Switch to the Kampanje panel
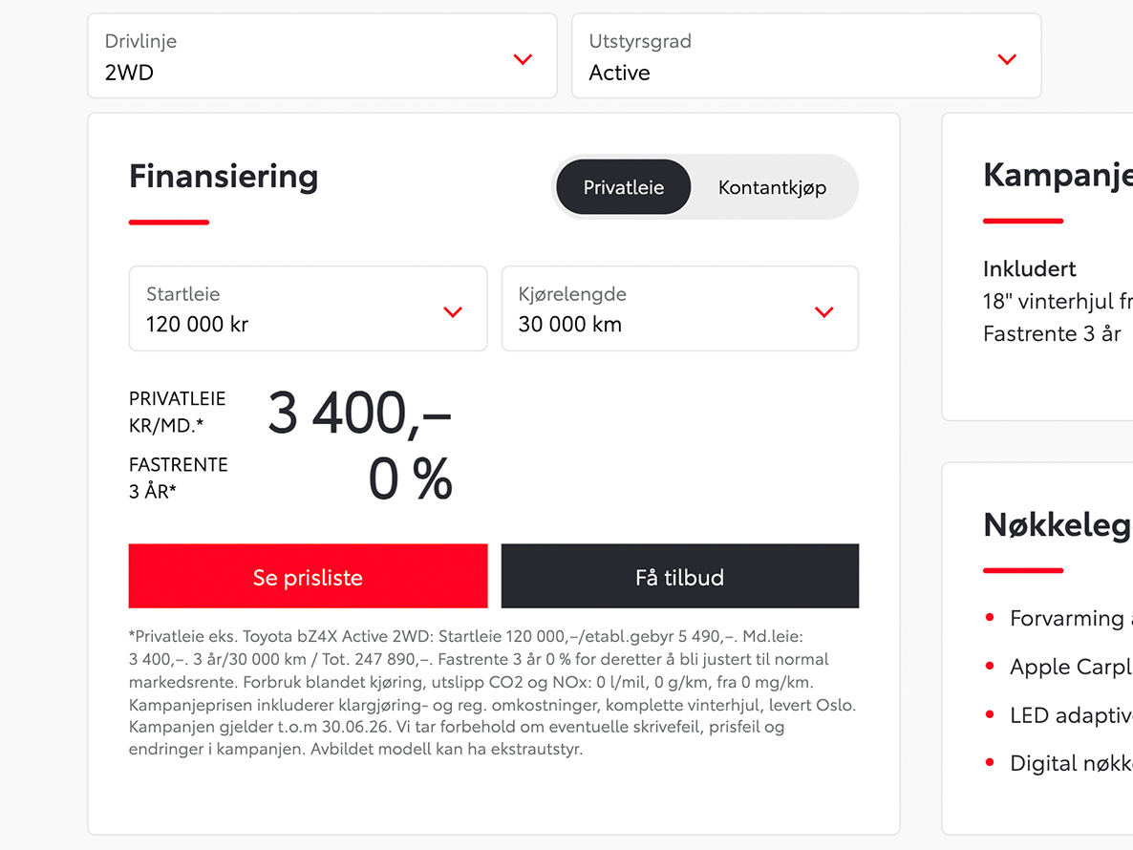 pos(1056,176)
